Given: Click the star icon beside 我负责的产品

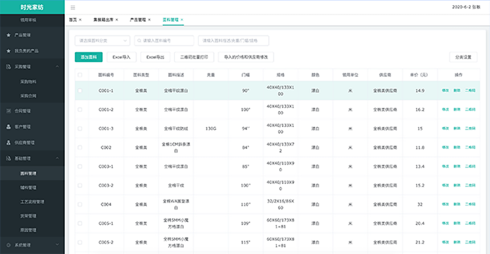Looking at the screenshot, I should tap(9, 50).
